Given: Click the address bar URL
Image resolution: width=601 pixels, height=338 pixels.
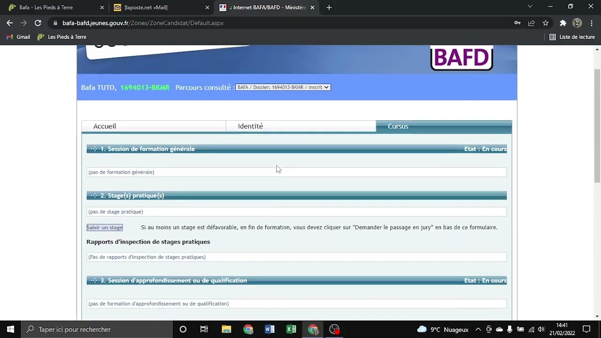Looking at the screenshot, I should (143, 23).
